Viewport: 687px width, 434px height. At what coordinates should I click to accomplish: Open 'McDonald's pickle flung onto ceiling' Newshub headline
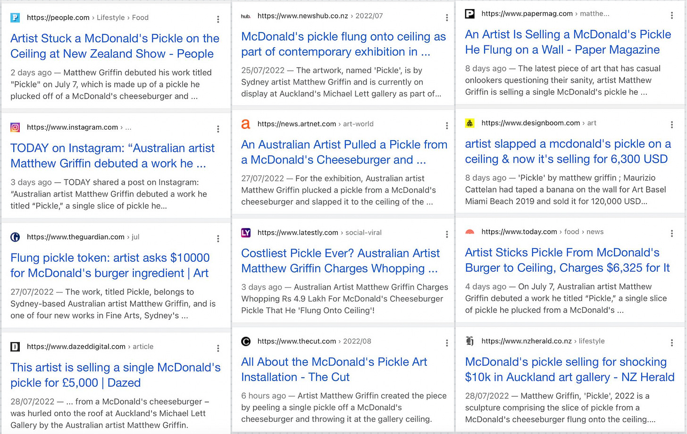click(343, 44)
